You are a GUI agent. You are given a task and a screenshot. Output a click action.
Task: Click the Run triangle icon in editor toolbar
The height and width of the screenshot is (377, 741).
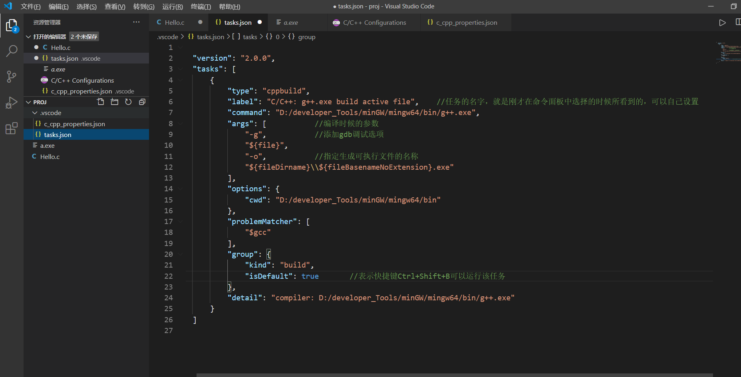[722, 23]
